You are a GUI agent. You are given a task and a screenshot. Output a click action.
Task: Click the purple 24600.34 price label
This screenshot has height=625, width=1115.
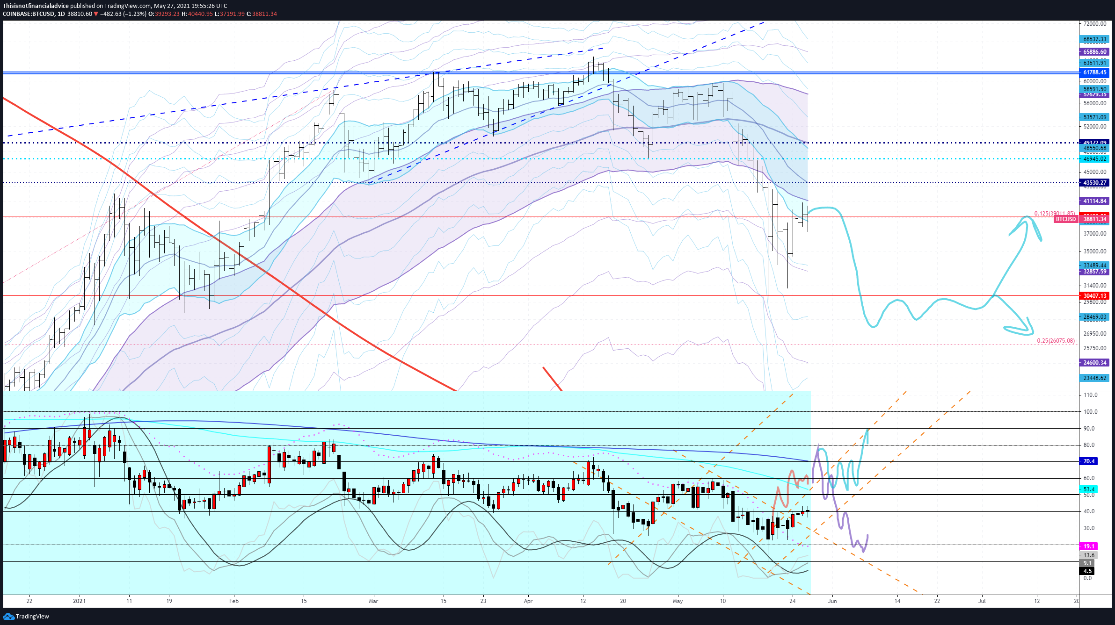[1094, 363]
